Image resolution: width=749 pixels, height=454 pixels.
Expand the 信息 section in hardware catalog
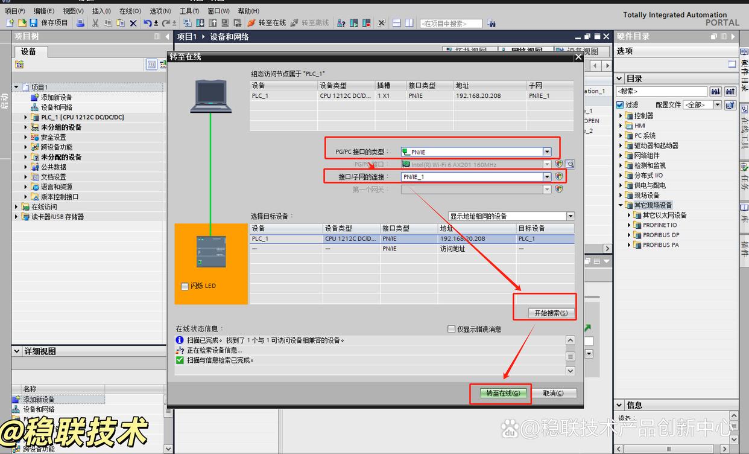(x=621, y=405)
